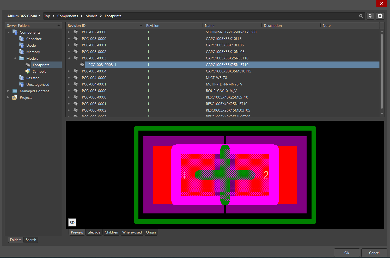Select the Footprints model icon in the tree
This screenshot has height=258, width=390.
[x=28, y=65]
